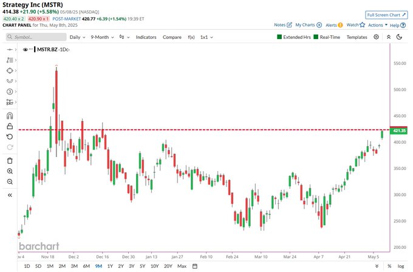
Task: Select the 5Y range
Action: (x=143, y=266)
